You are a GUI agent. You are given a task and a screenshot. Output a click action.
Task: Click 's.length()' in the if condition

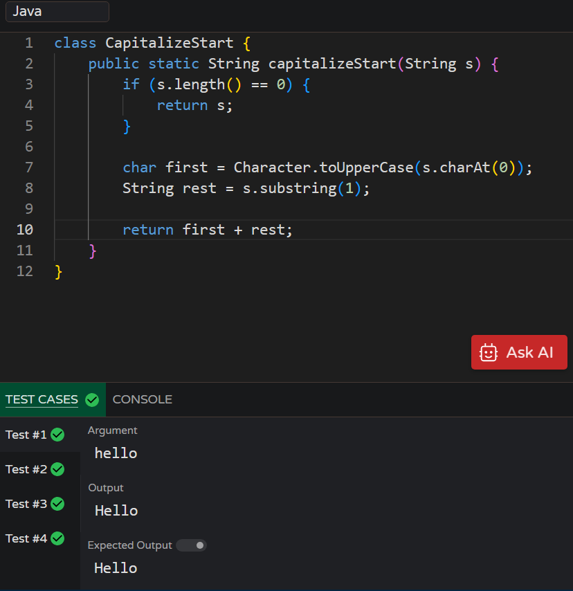point(199,85)
